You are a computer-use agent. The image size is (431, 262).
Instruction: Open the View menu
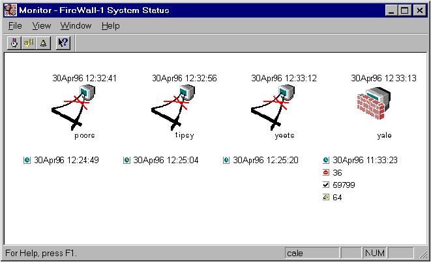point(41,26)
